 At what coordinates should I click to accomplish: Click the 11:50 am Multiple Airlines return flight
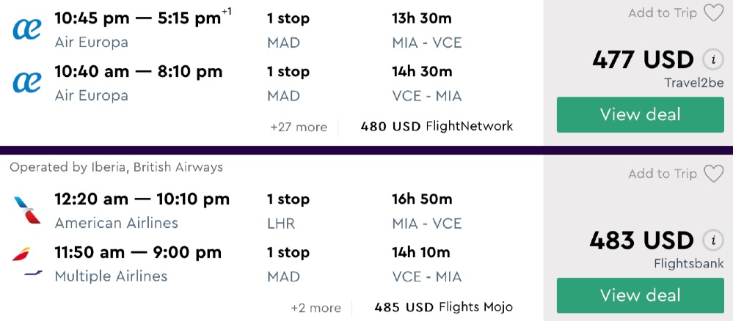(x=138, y=253)
